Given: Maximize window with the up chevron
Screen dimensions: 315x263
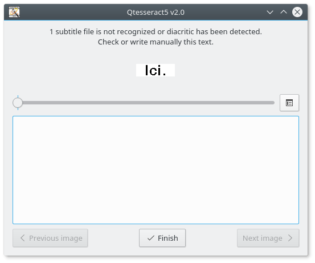Looking at the screenshot, I should (284, 13).
